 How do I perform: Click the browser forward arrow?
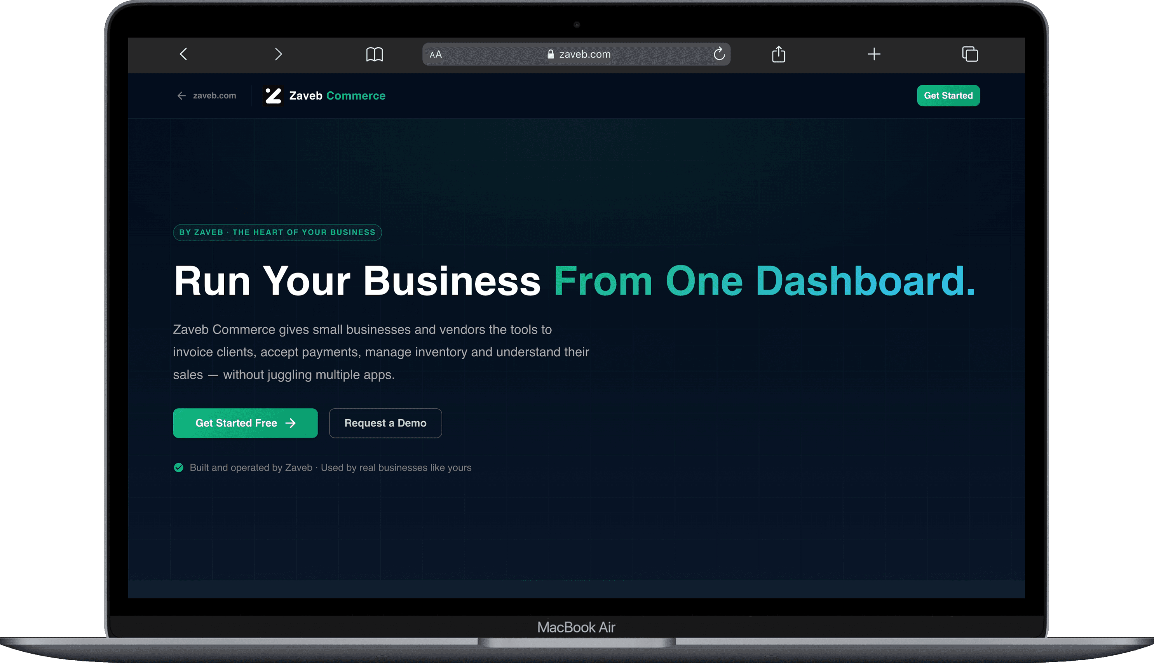pyautogui.click(x=279, y=54)
